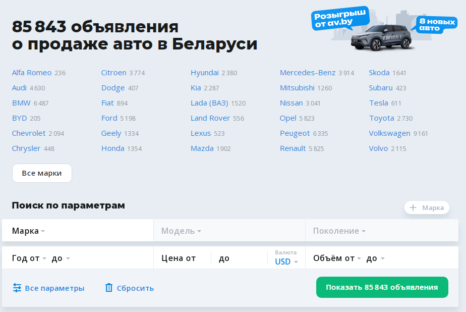Open Opel listings

click(x=288, y=118)
